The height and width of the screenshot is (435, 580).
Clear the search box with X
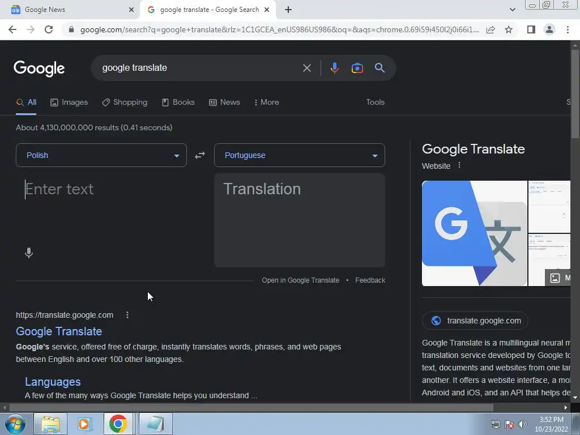(306, 68)
